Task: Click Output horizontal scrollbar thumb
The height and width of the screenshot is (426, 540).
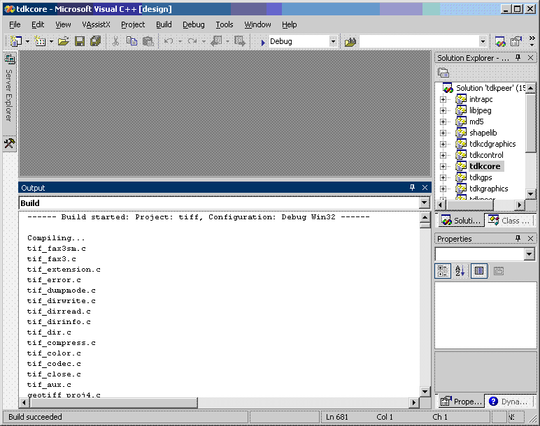Action: point(113,402)
